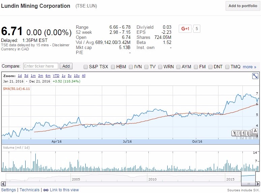Click the timeline range slider handle
261x193 pixels.
pos(249,184)
